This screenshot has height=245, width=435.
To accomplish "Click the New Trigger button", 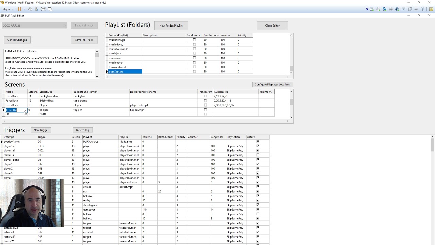I will 41,130.
